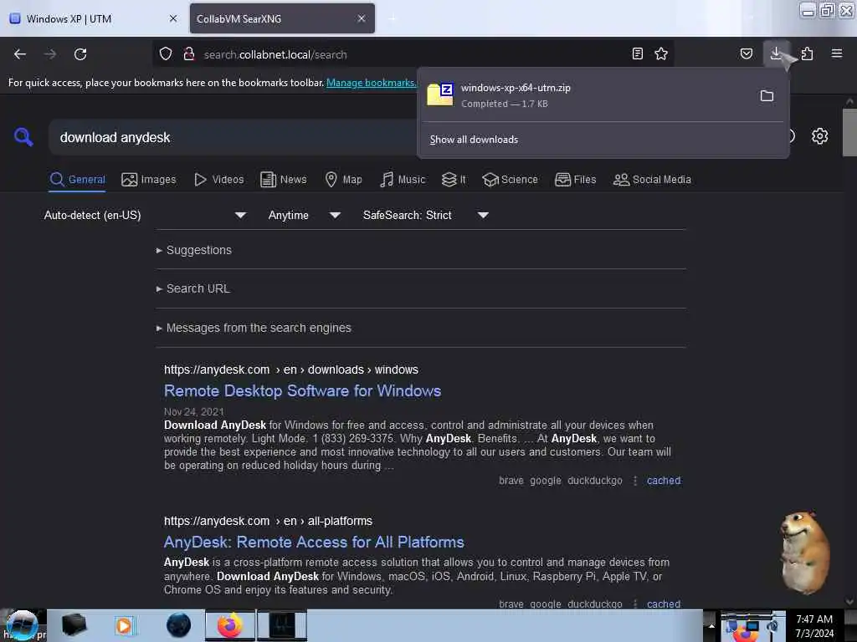857x642 pixels.
Task: Toggle reader view icon in address bar
Action: [637, 53]
